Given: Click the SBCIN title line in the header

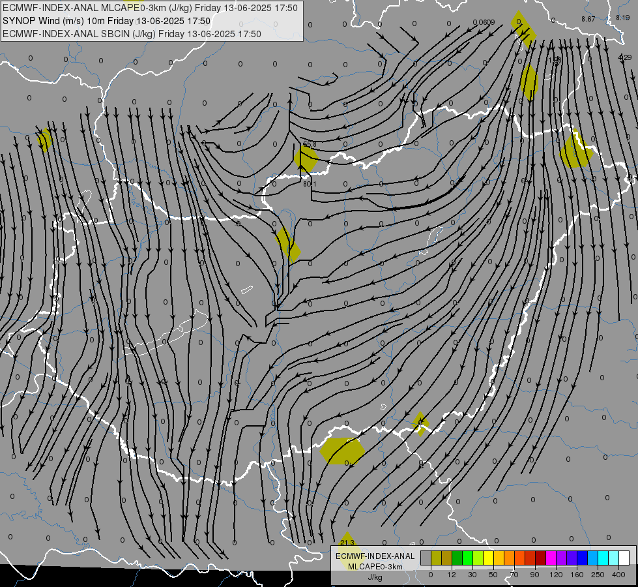Looking at the screenshot, I should tap(132, 34).
